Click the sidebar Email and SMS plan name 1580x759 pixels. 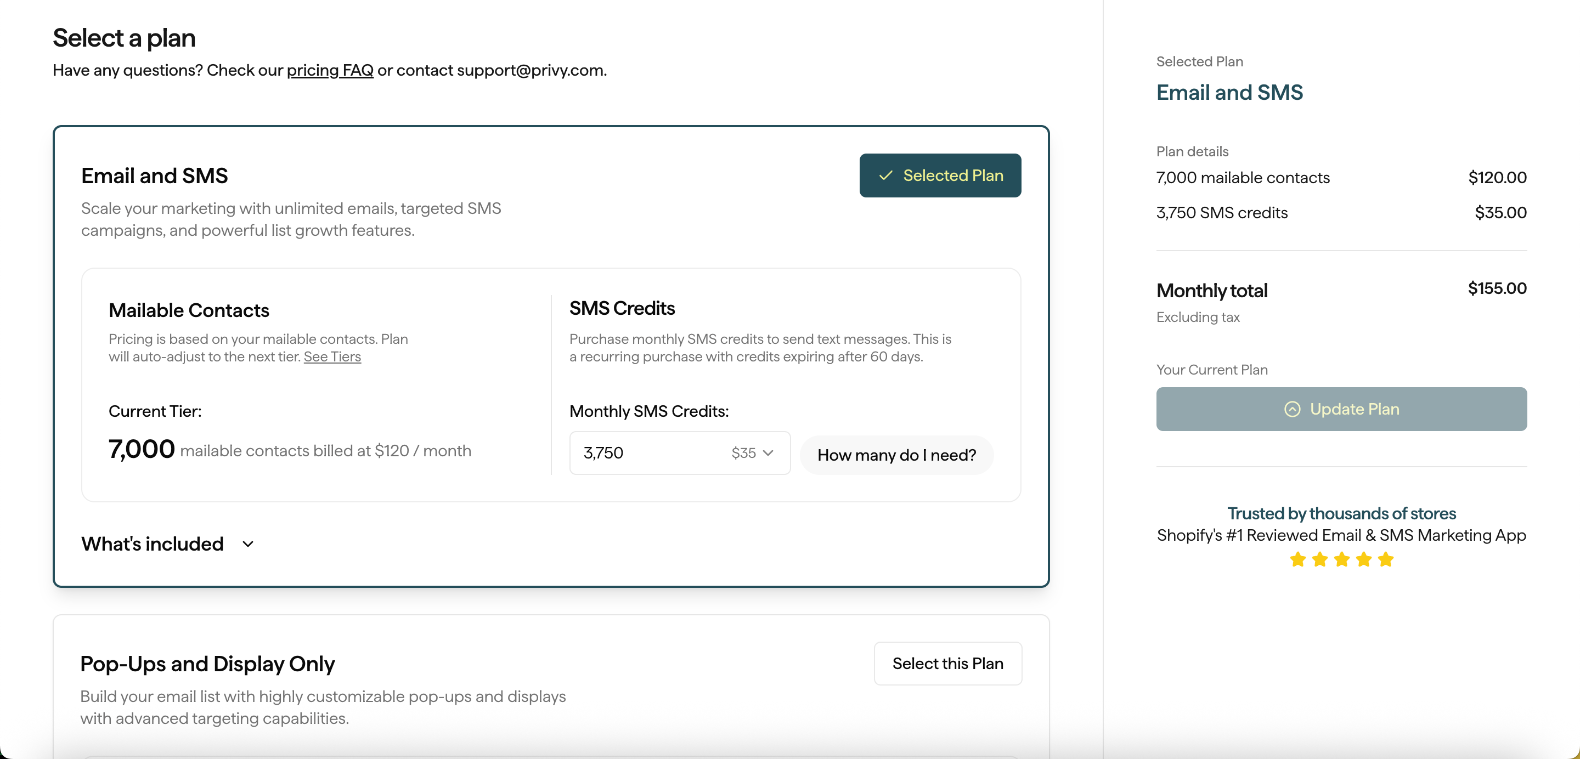click(x=1229, y=93)
